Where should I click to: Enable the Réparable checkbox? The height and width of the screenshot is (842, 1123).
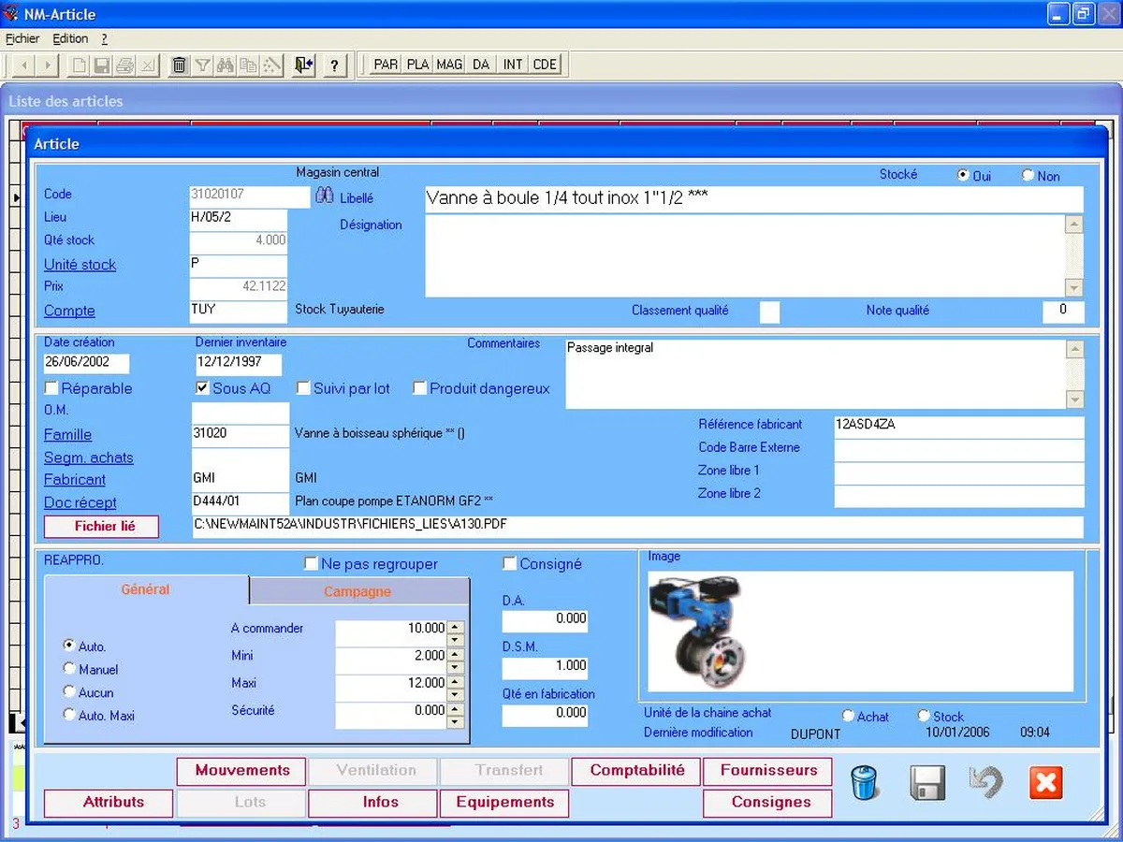tap(51, 388)
